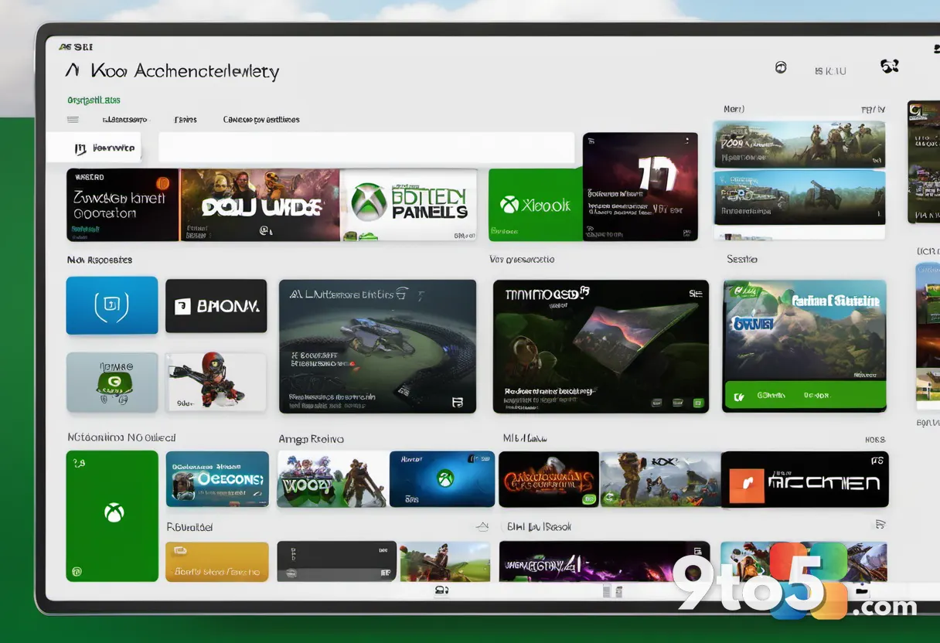Open the hamburger menu below the title
Screen dimensions: 940x643
click(73, 120)
